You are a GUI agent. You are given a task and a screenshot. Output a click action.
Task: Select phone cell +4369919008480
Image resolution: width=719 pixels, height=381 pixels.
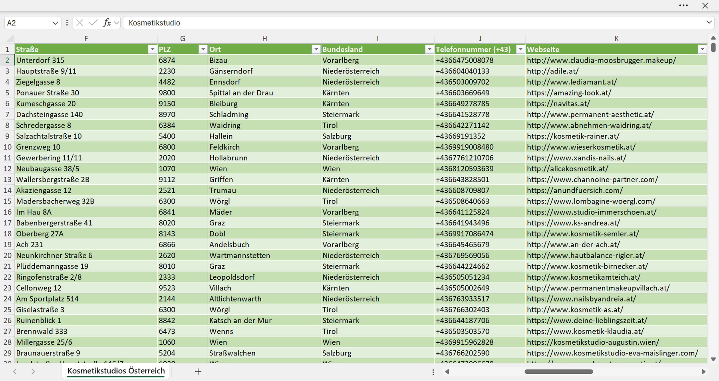click(x=480, y=147)
